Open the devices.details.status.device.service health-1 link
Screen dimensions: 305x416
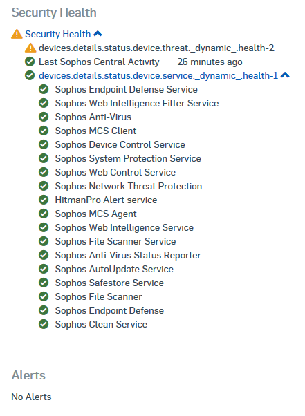pyautogui.click(x=158, y=76)
